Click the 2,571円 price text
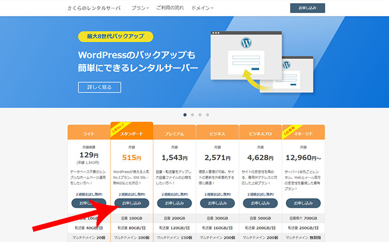 tap(217, 157)
